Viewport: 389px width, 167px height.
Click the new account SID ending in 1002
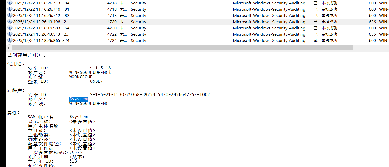150,94
